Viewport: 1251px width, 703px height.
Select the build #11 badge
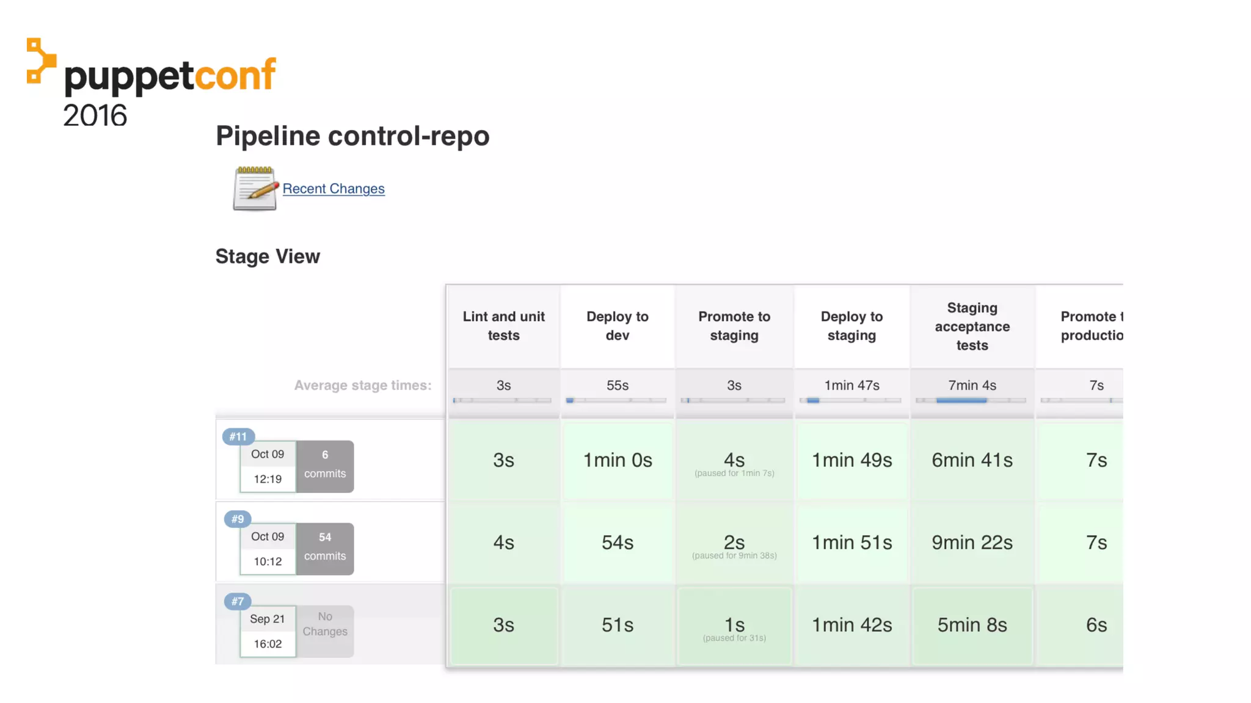click(x=238, y=436)
